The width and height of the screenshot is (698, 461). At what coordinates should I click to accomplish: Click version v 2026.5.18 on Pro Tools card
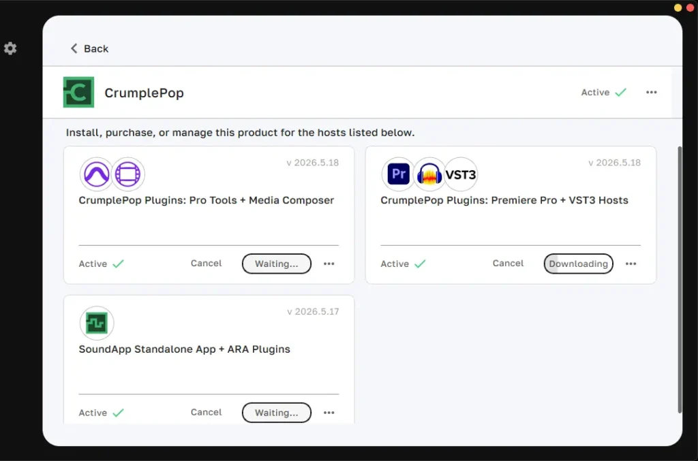click(x=312, y=163)
